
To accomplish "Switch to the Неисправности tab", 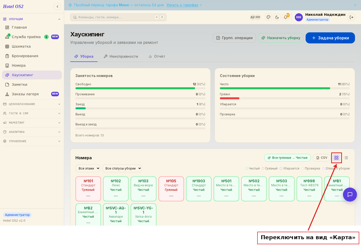I will pos(121,56).
